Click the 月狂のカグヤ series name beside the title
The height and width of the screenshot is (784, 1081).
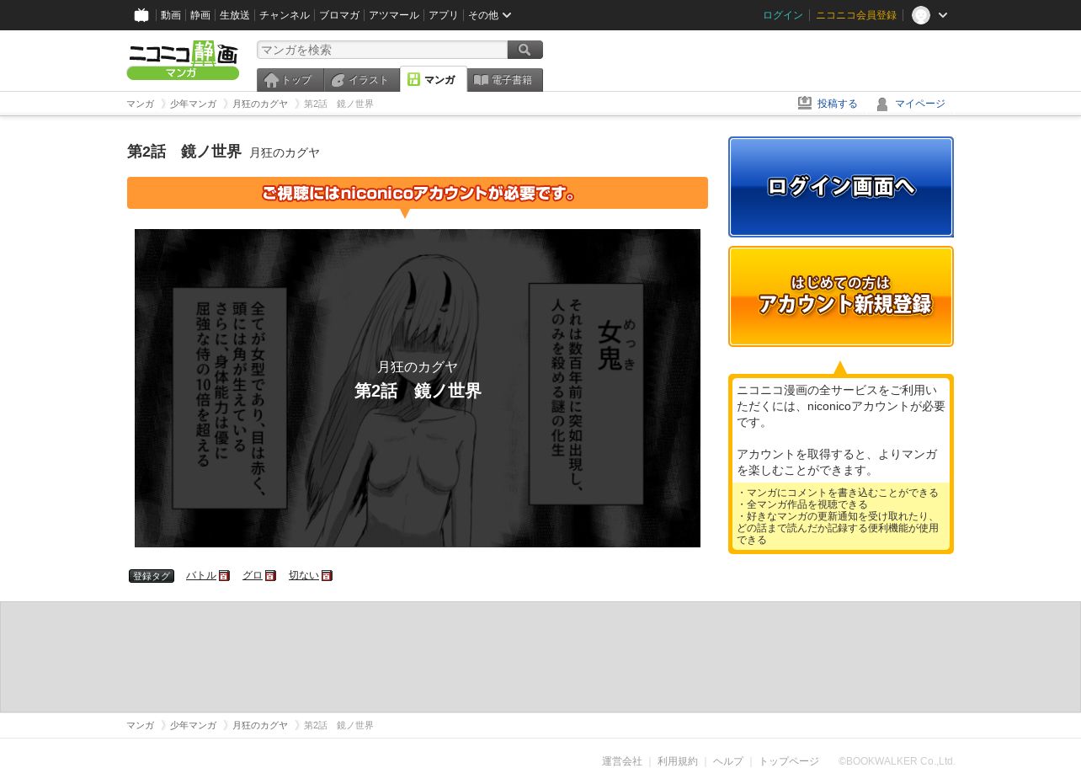(x=285, y=152)
